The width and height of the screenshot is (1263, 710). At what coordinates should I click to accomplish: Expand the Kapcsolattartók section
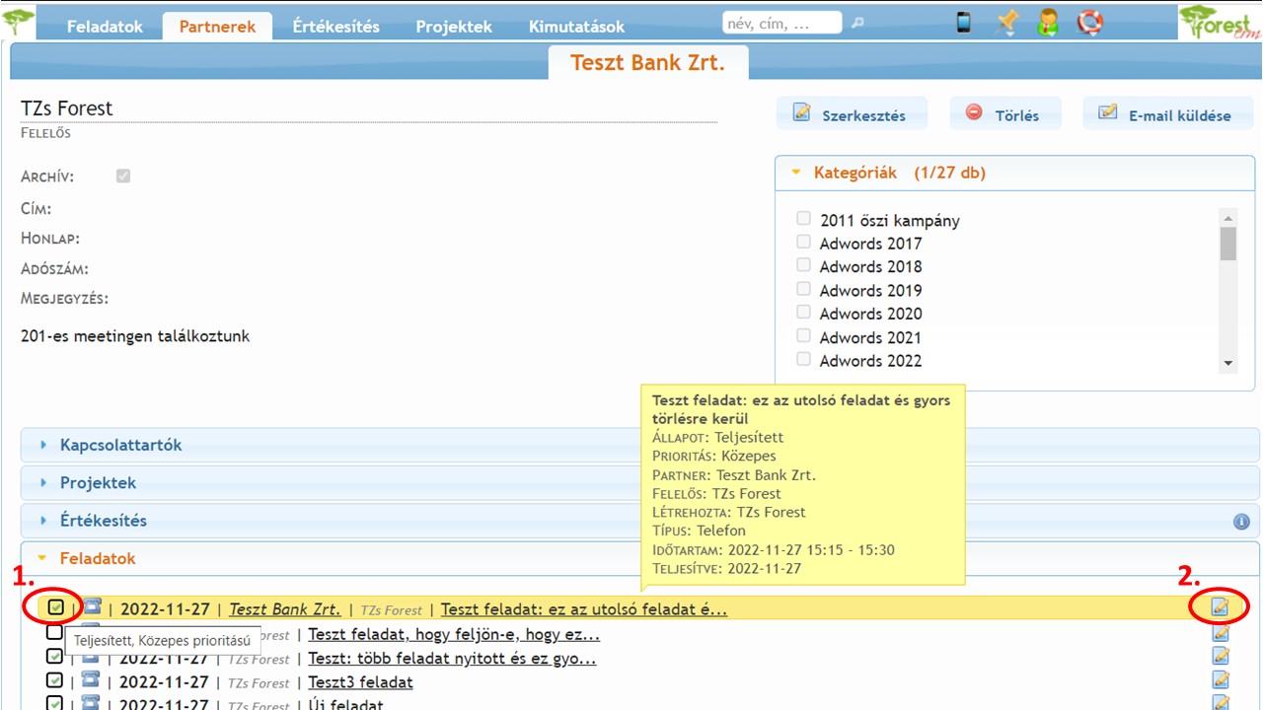(120, 445)
